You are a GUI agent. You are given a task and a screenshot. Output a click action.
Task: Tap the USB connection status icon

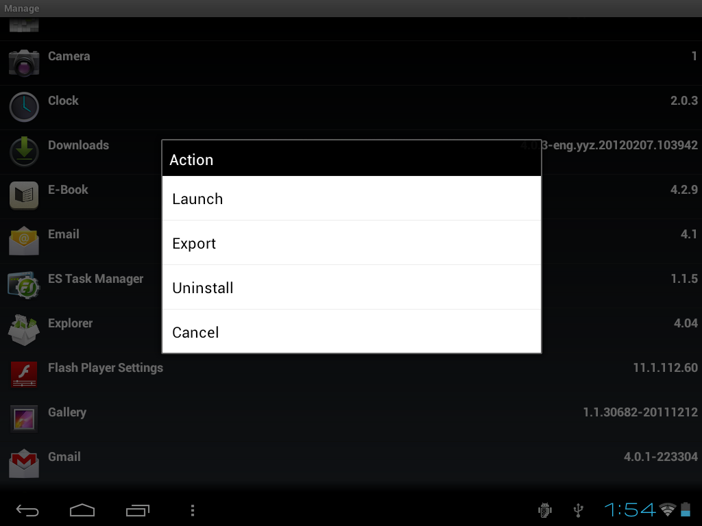click(x=579, y=510)
